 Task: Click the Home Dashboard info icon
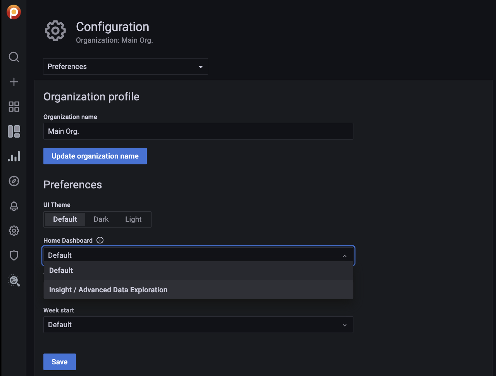[100, 240]
